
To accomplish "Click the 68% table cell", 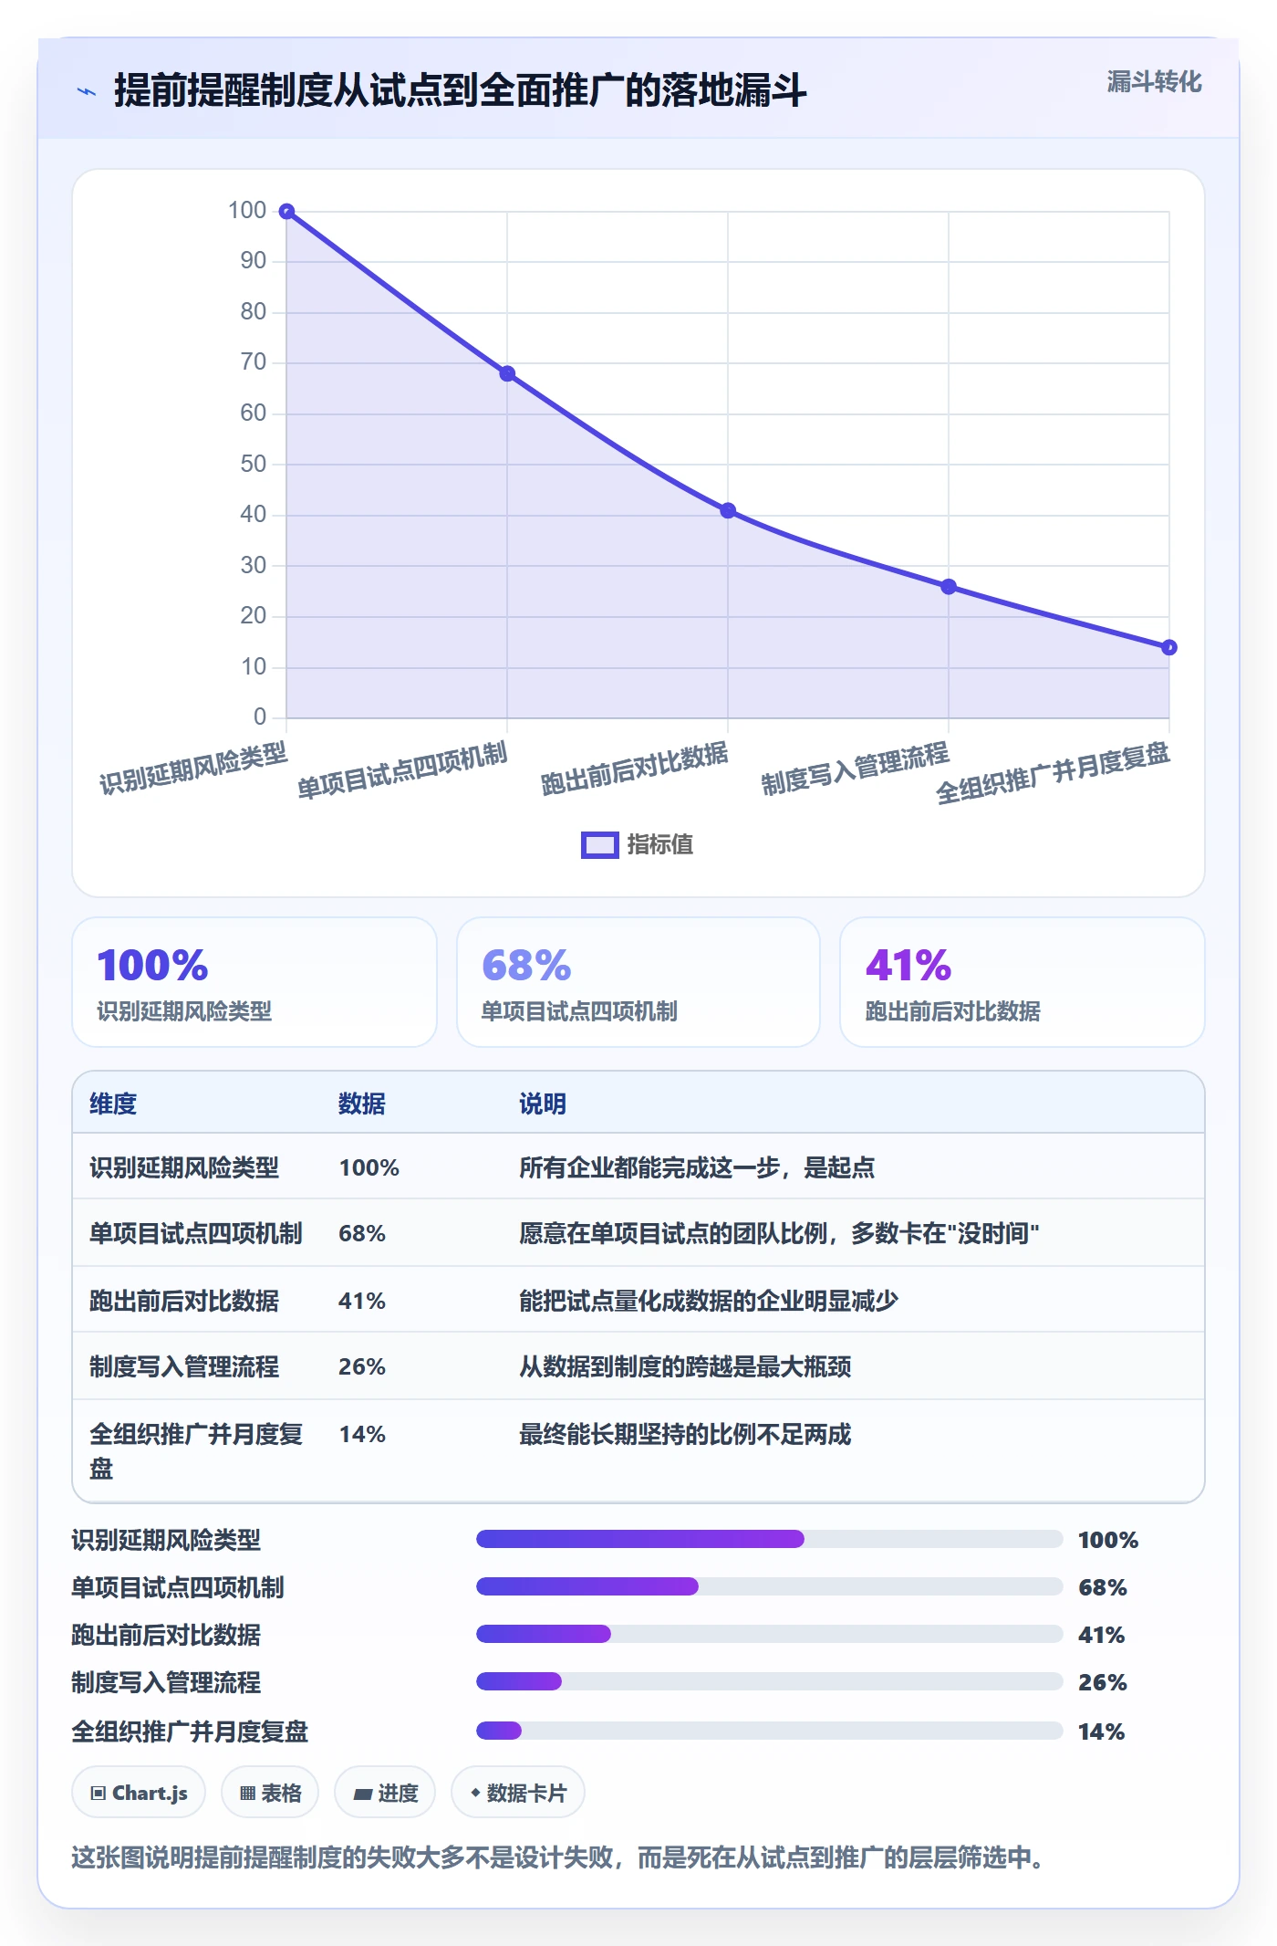I will (x=362, y=1233).
